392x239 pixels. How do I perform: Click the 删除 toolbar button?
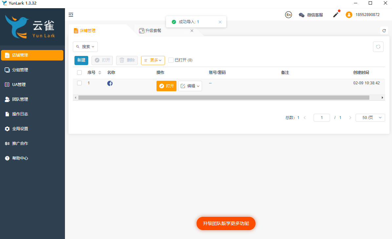[x=127, y=60]
